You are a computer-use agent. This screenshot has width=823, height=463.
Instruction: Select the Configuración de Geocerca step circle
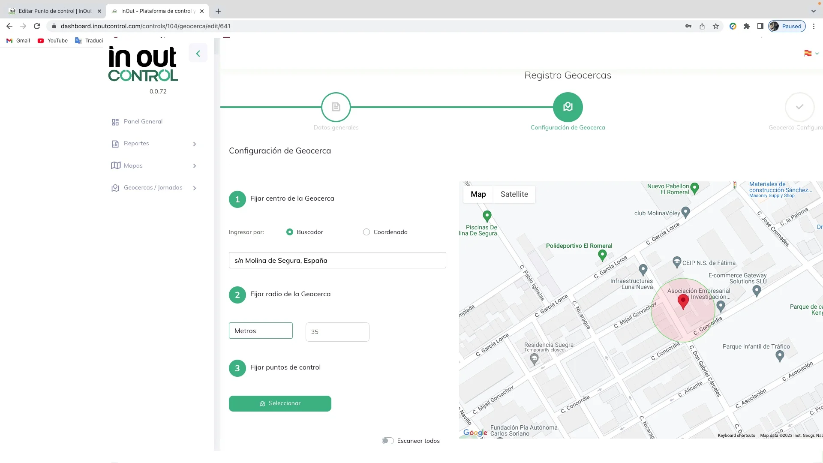pos(568,107)
